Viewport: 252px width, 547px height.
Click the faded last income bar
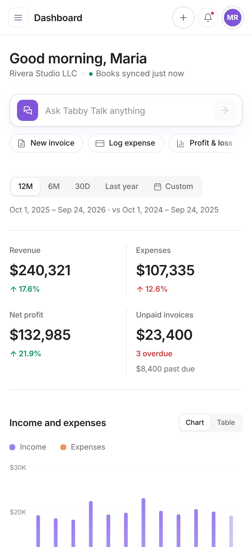231,531
